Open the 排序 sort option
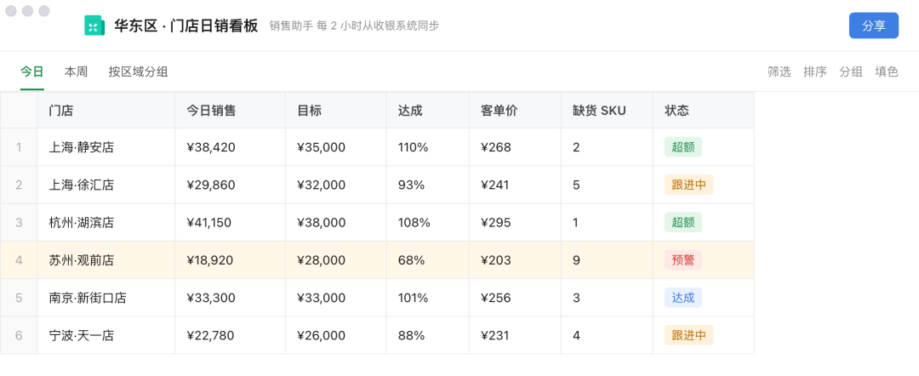919x376 pixels. coord(814,72)
